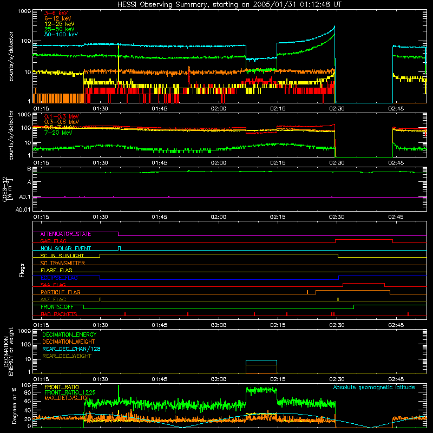433x433 pixels.
Task: Click the Degrees or % axis label
Action: [x=14, y=405]
